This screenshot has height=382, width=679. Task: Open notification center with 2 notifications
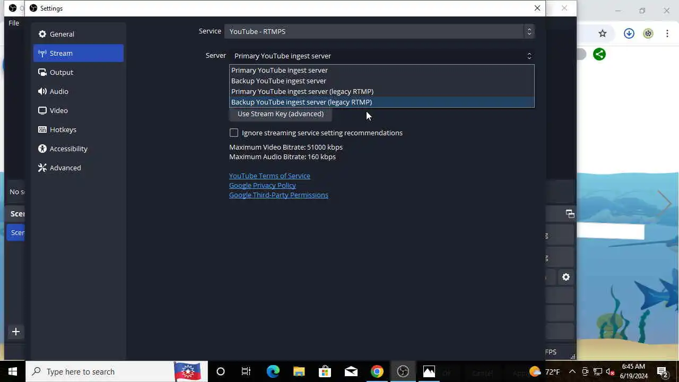663,371
